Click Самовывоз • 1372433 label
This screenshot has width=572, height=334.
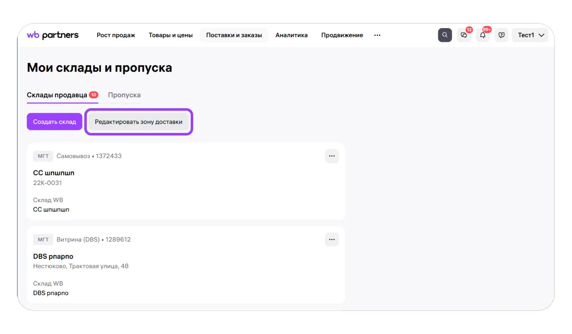pyautogui.click(x=89, y=156)
